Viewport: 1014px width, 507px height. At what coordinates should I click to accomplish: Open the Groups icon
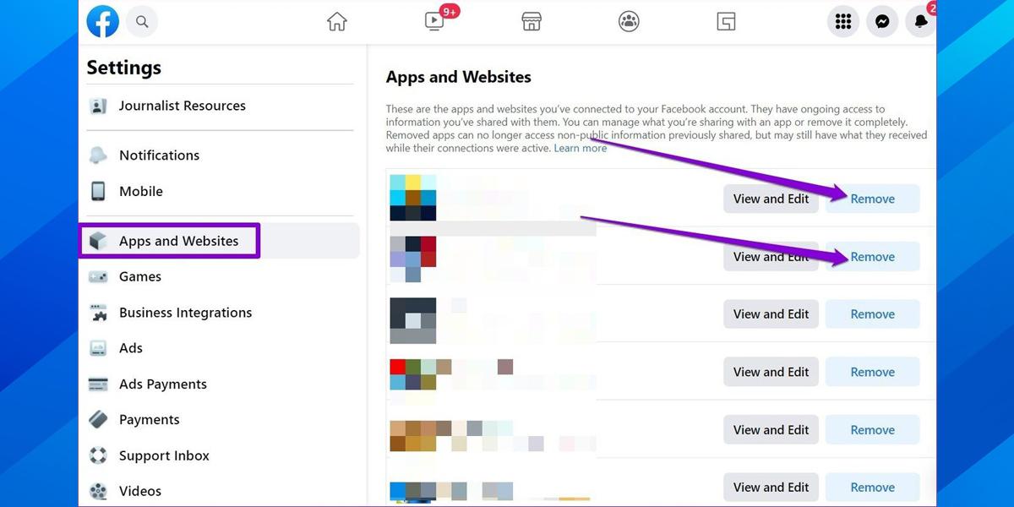coord(629,22)
